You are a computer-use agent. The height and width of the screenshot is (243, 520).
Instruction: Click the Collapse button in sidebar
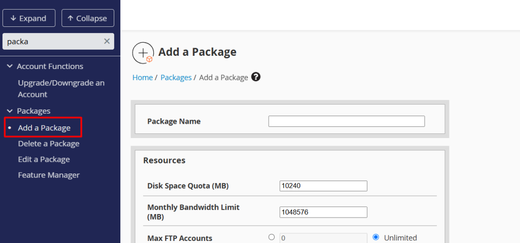[88, 18]
